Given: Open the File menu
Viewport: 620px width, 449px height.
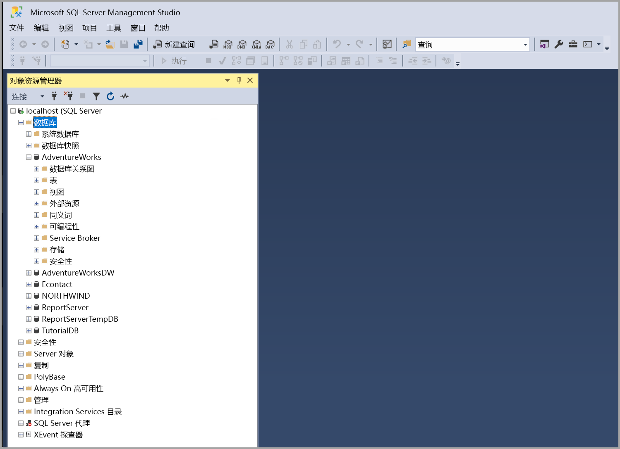Looking at the screenshot, I should pos(17,28).
